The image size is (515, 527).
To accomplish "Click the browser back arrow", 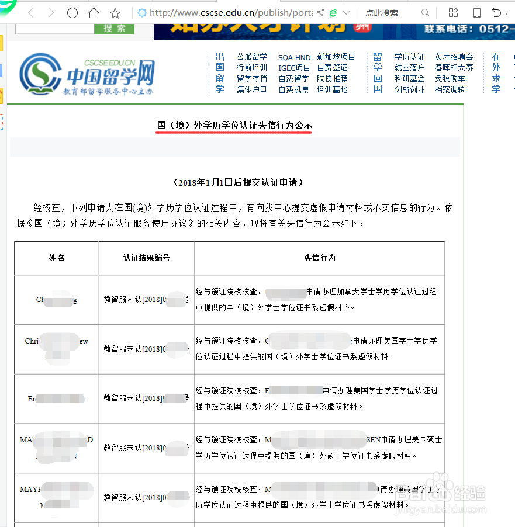I will 31,13.
